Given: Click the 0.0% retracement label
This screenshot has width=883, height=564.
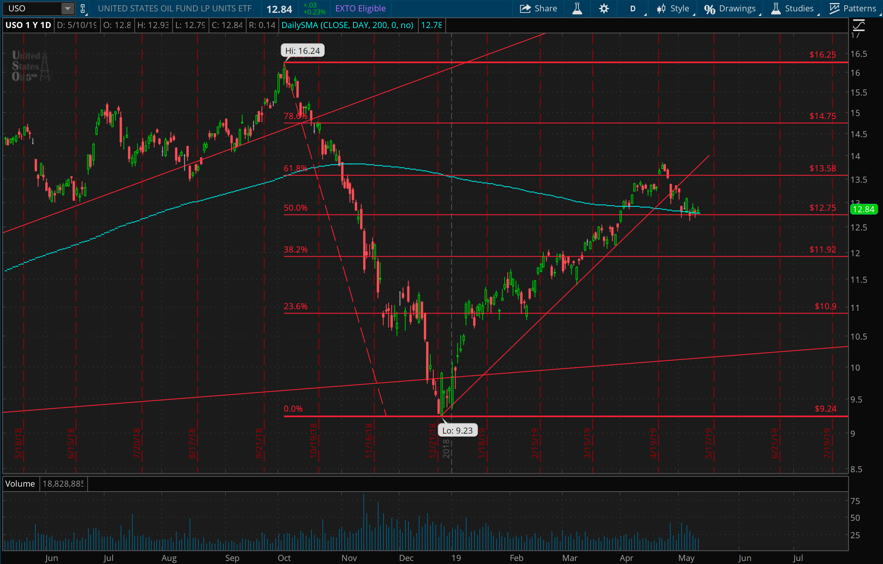Looking at the screenshot, I should click(293, 409).
